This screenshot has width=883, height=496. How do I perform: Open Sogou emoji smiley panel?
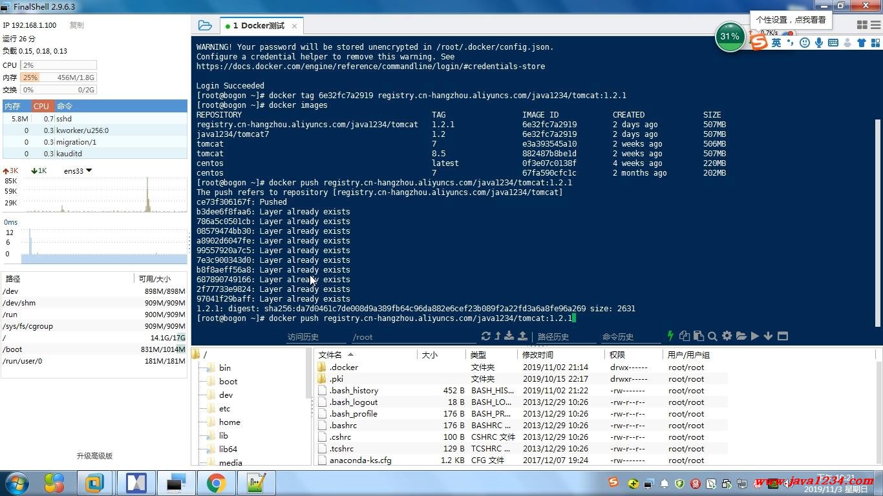805,43
